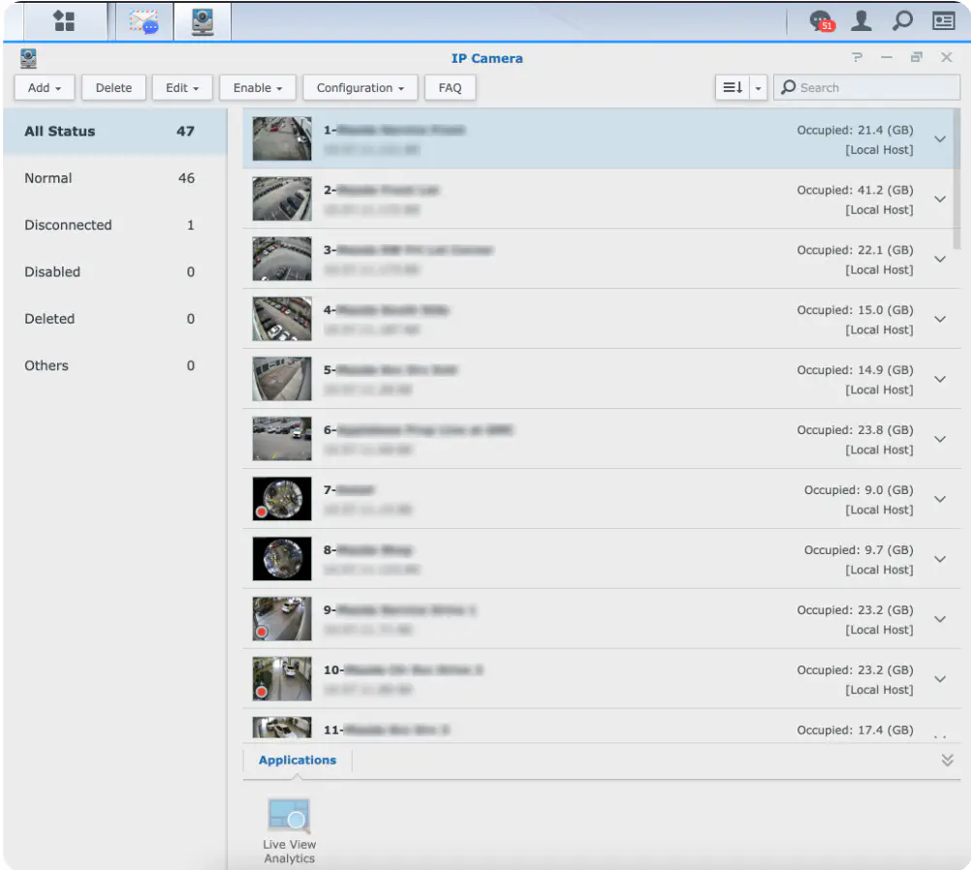
Task: Click camera 7 fisheye thumbnail
Action: (282, 499)
